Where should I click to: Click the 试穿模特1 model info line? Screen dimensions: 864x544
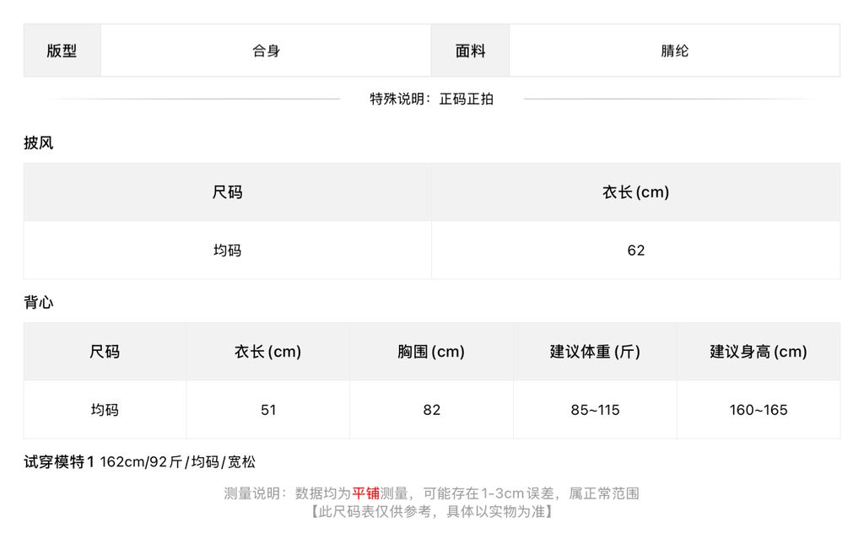[140, 462]
